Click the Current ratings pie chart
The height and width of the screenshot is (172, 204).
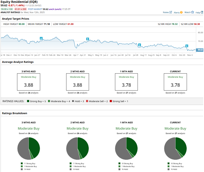coord(175,148)
